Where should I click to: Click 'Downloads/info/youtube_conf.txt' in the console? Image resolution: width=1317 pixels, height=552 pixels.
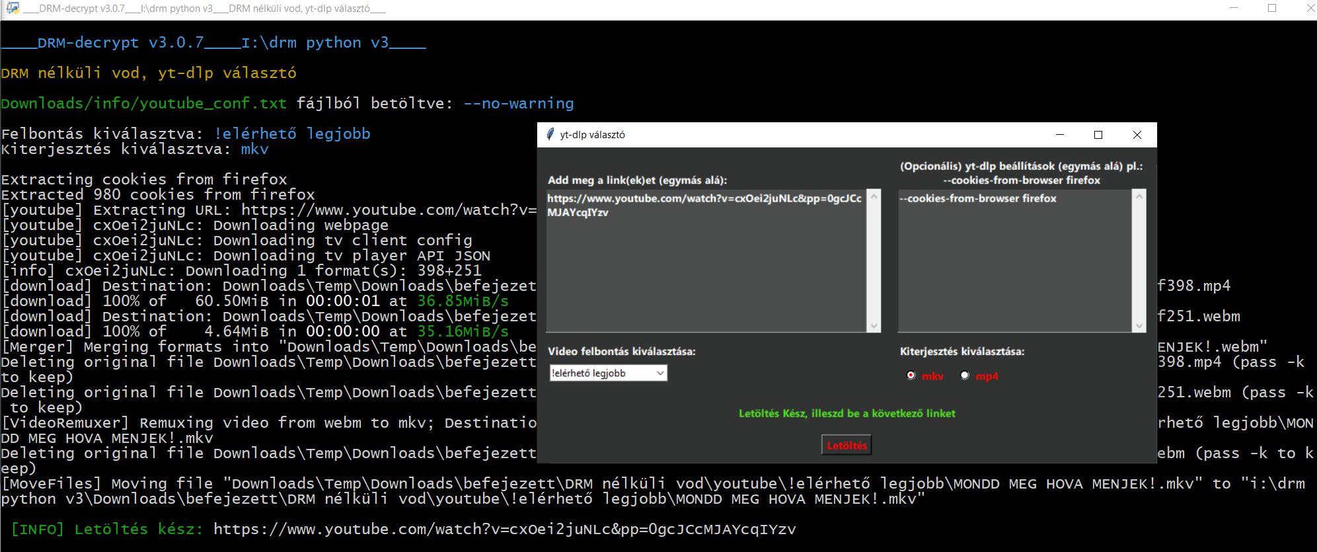pyautogui.click(x=144, y=104)
